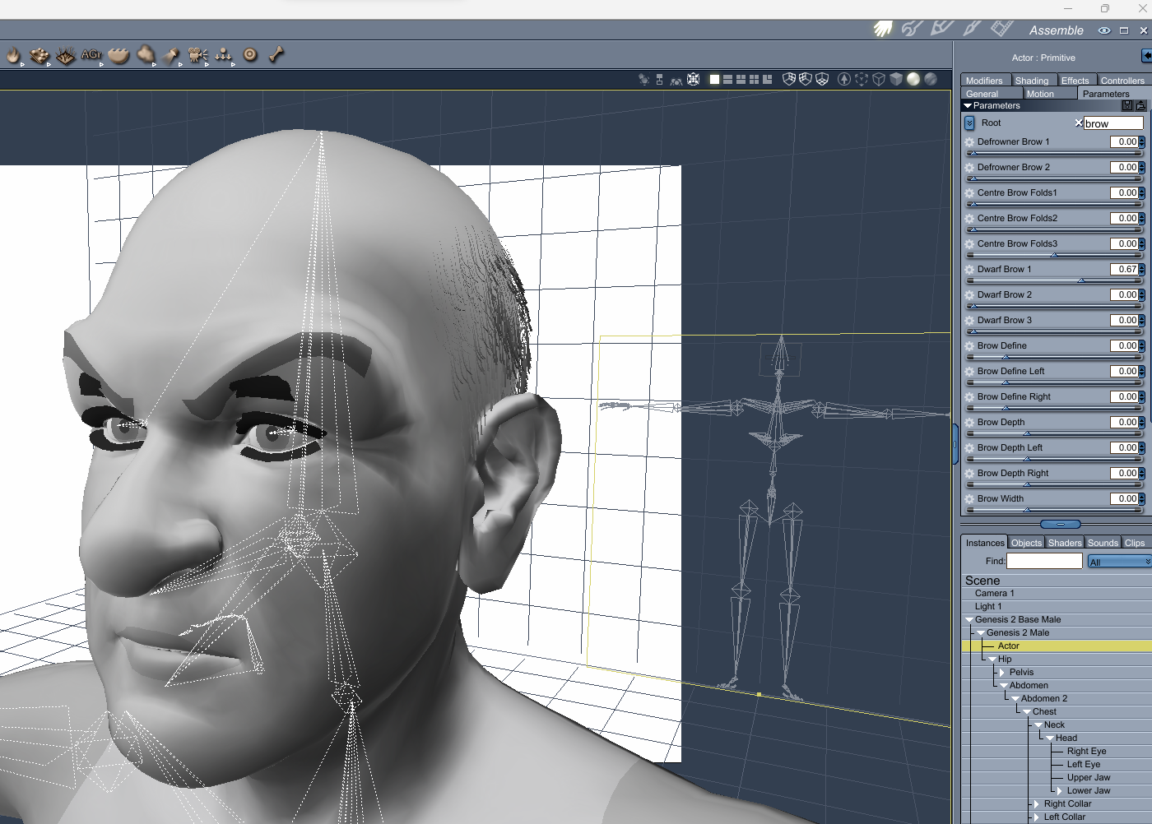Collapse the Parameters section triangle
The width and height of the screenshot is (1152, 824).
pyautogui.click(x=968, y=105)
